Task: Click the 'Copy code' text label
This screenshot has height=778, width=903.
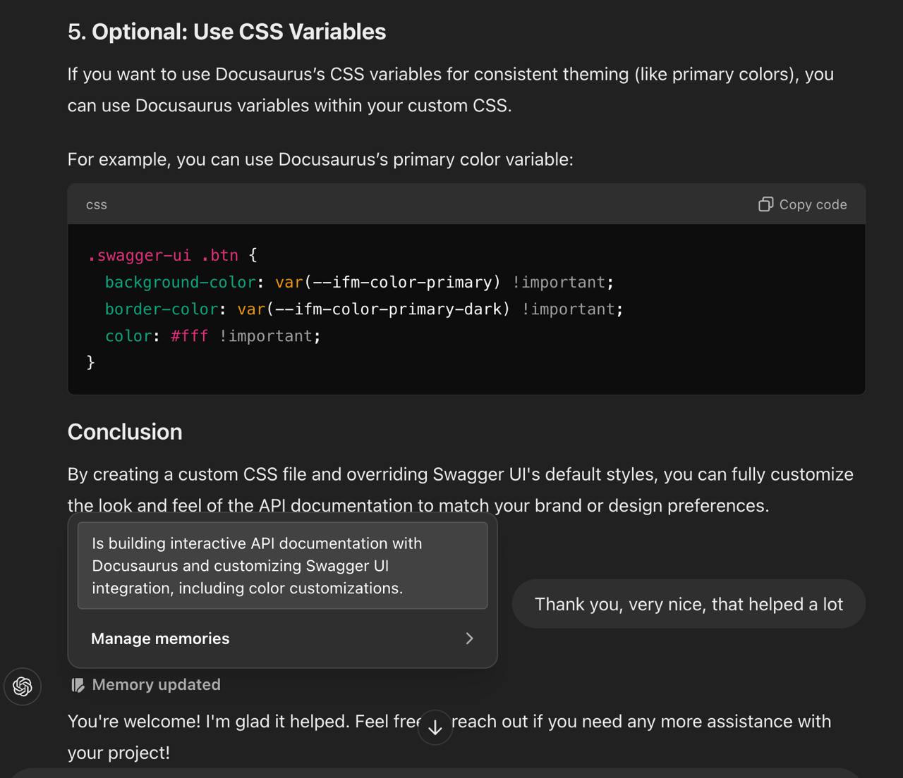Action: [813, 204]
